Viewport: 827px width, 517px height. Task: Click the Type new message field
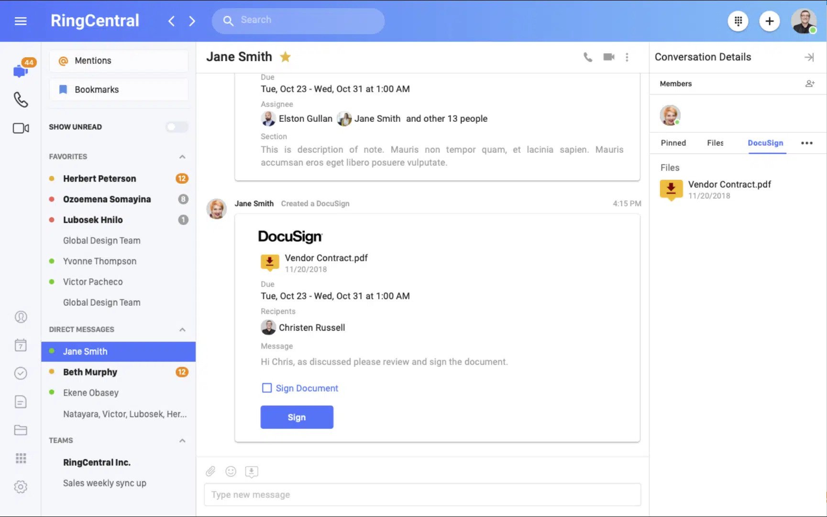coord(422,495)
